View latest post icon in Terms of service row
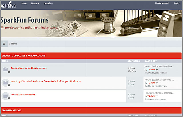183x117 pixels. [157, 69]
